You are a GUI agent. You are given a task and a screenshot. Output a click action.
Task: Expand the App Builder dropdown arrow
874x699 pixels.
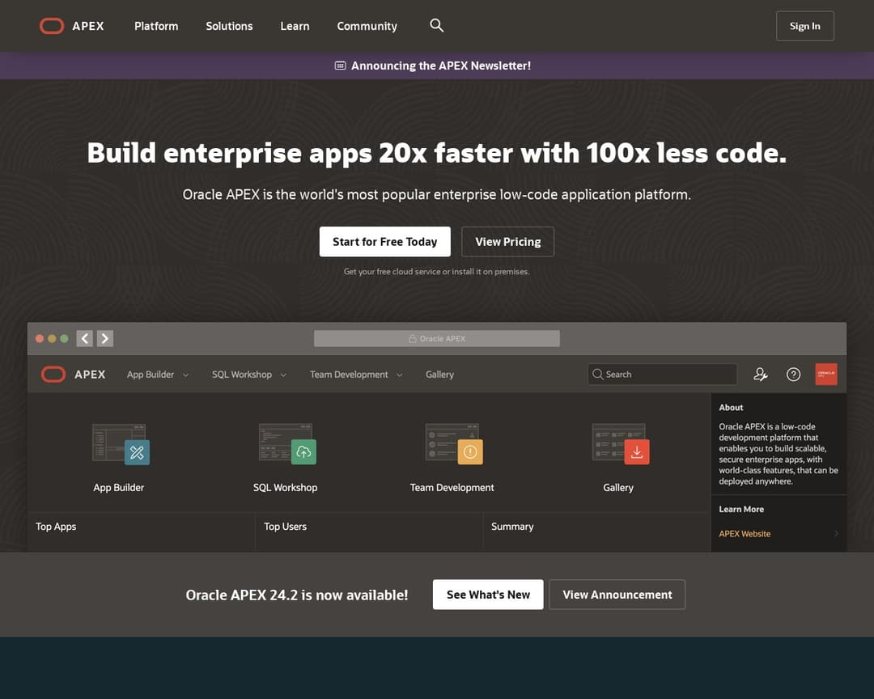point(185,375)
